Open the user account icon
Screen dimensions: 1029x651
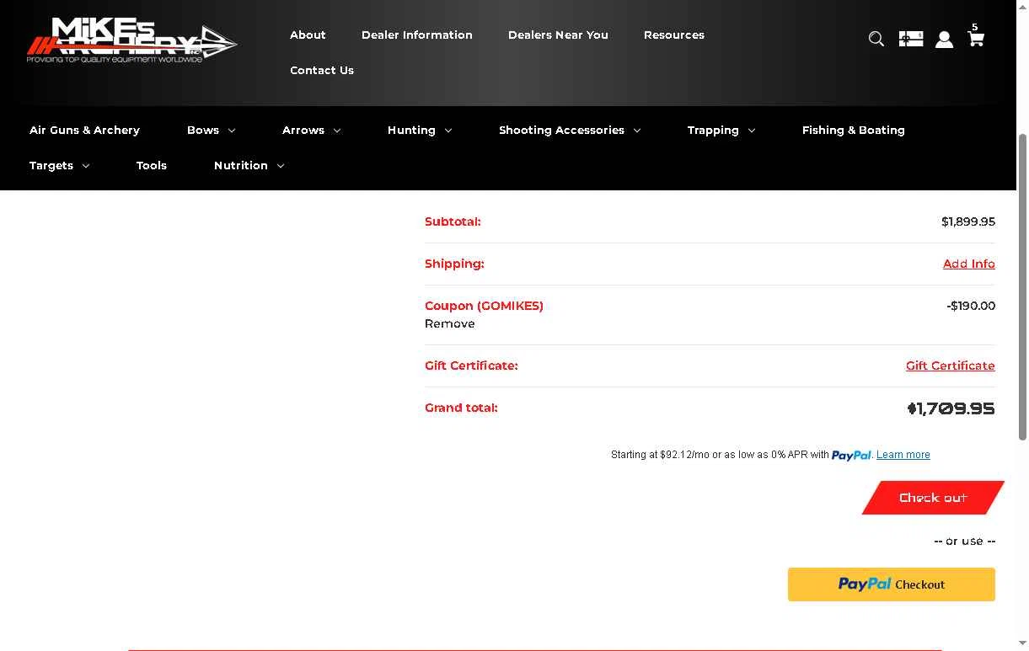[x=944, y=39]
